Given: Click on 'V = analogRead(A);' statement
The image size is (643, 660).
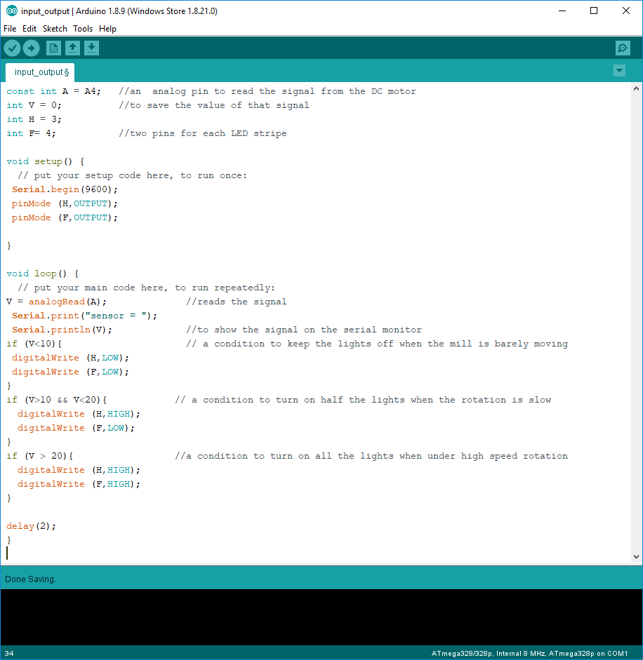Looking at the screenshot, I should click(x=56, y=302).
